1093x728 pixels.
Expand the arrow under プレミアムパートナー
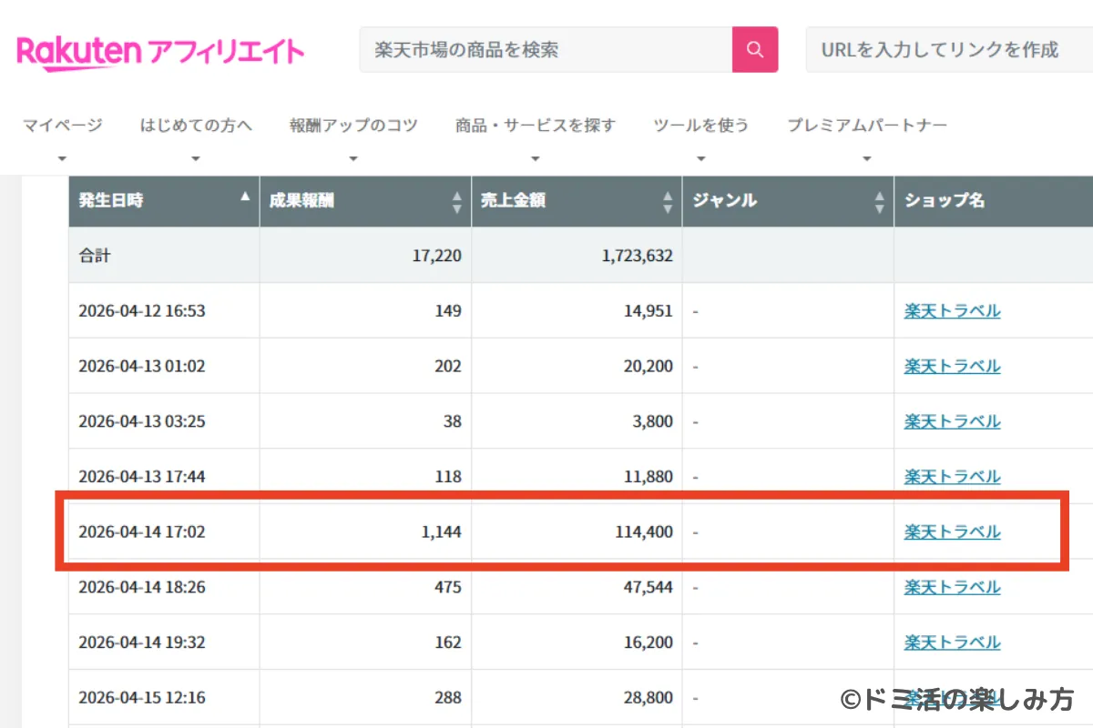pos(867,158)
